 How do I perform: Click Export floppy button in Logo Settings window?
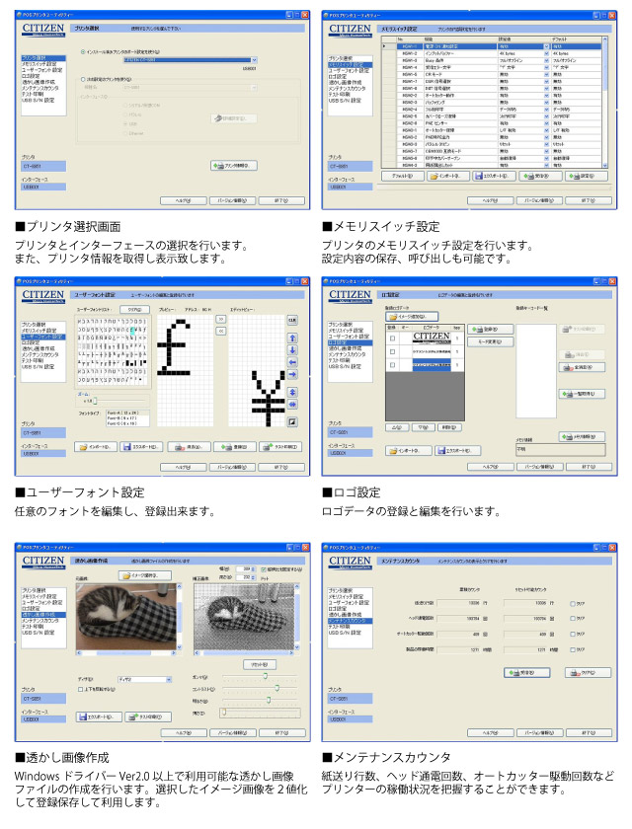[x=458, y=450]
